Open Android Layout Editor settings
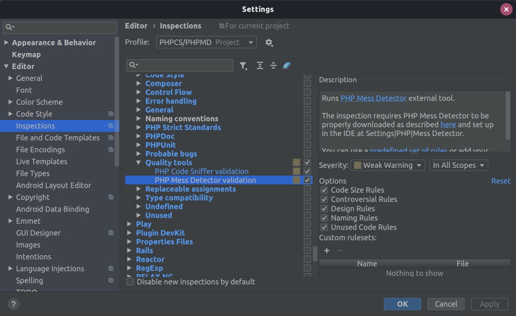Viewport: 516px width, 316px height. [53, 185]
